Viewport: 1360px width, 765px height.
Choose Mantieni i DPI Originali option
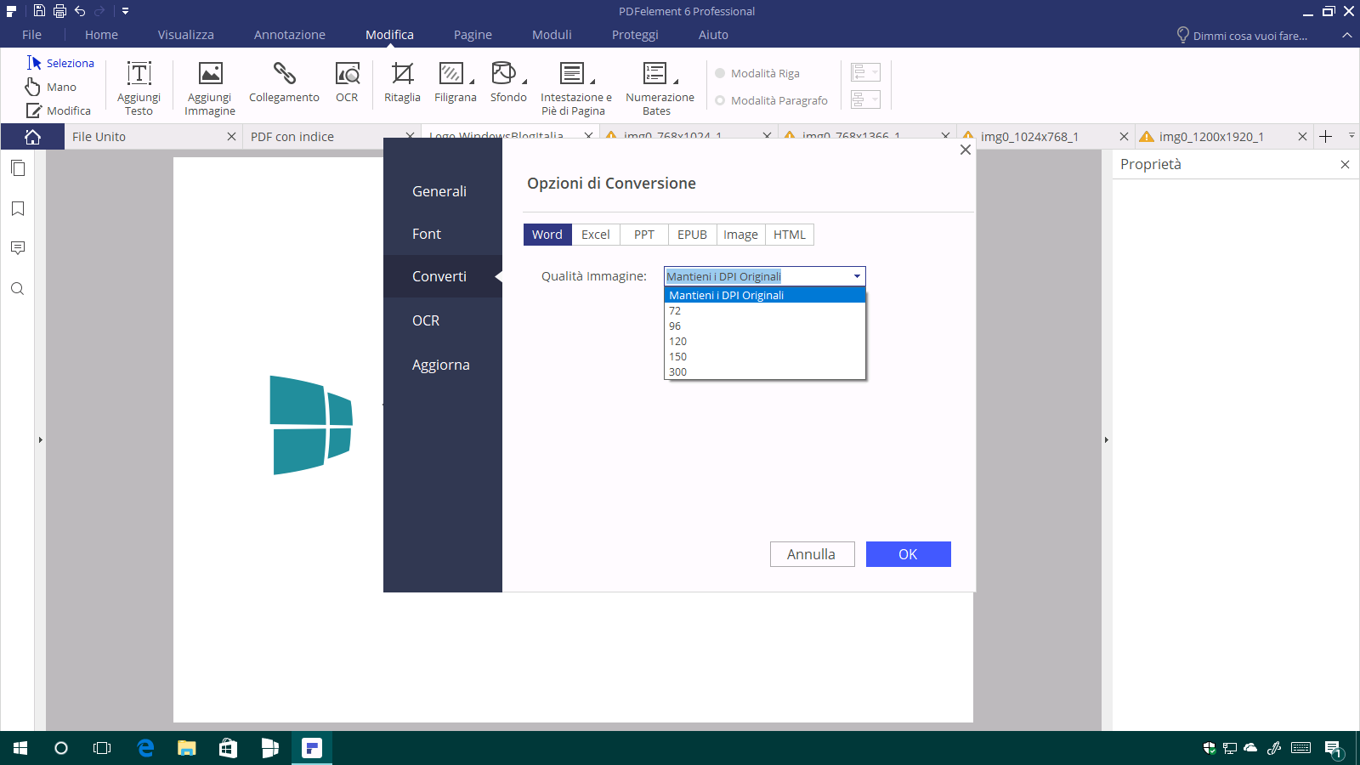point(764,295)
